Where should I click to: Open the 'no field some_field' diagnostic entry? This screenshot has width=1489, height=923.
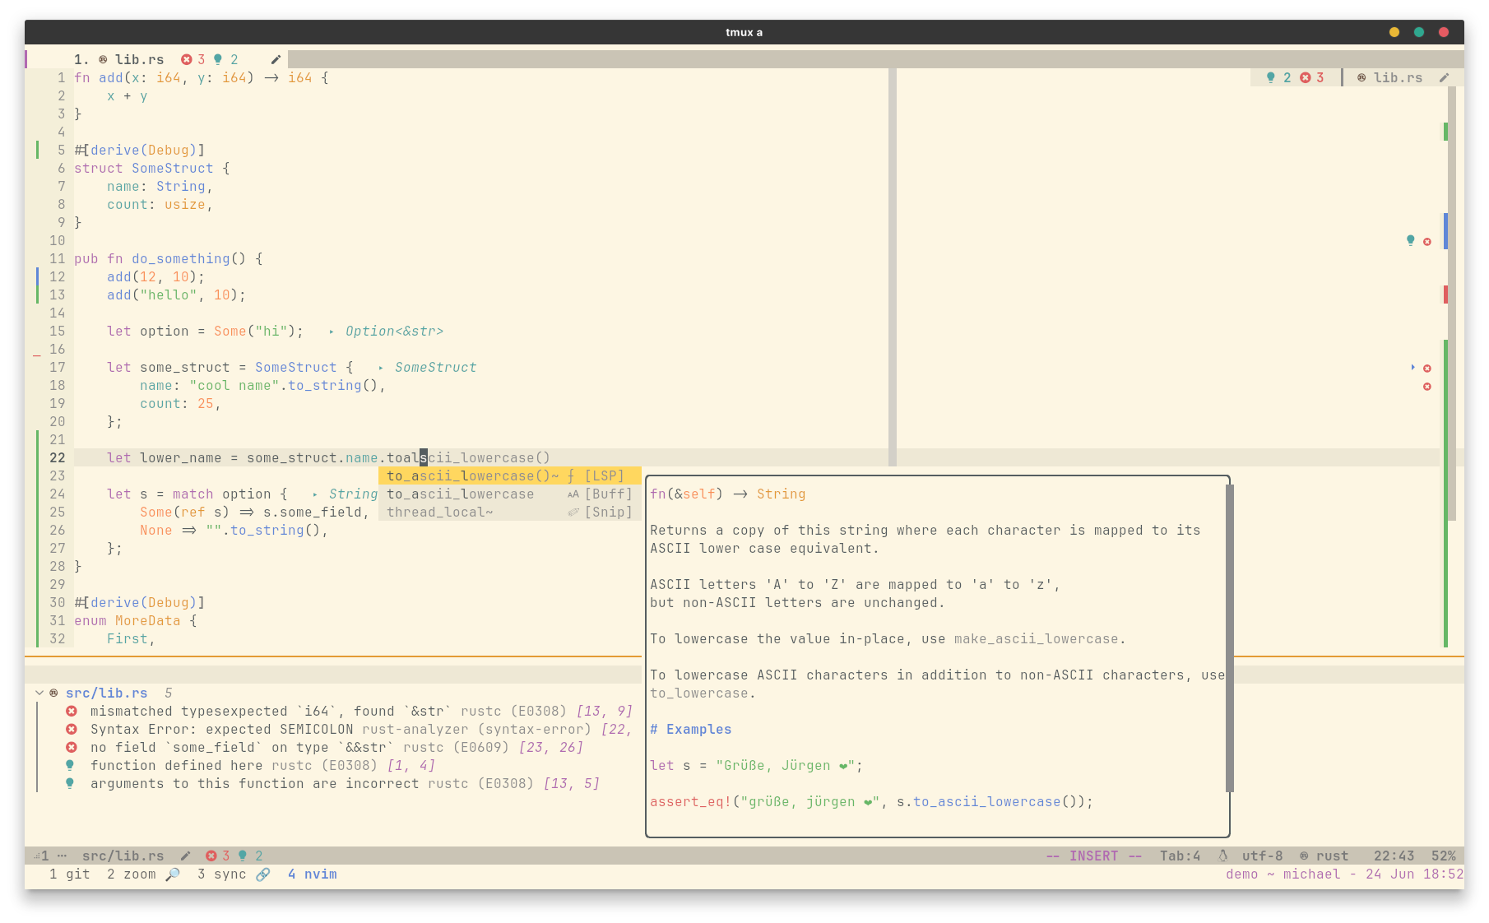(x=336, y=747)
